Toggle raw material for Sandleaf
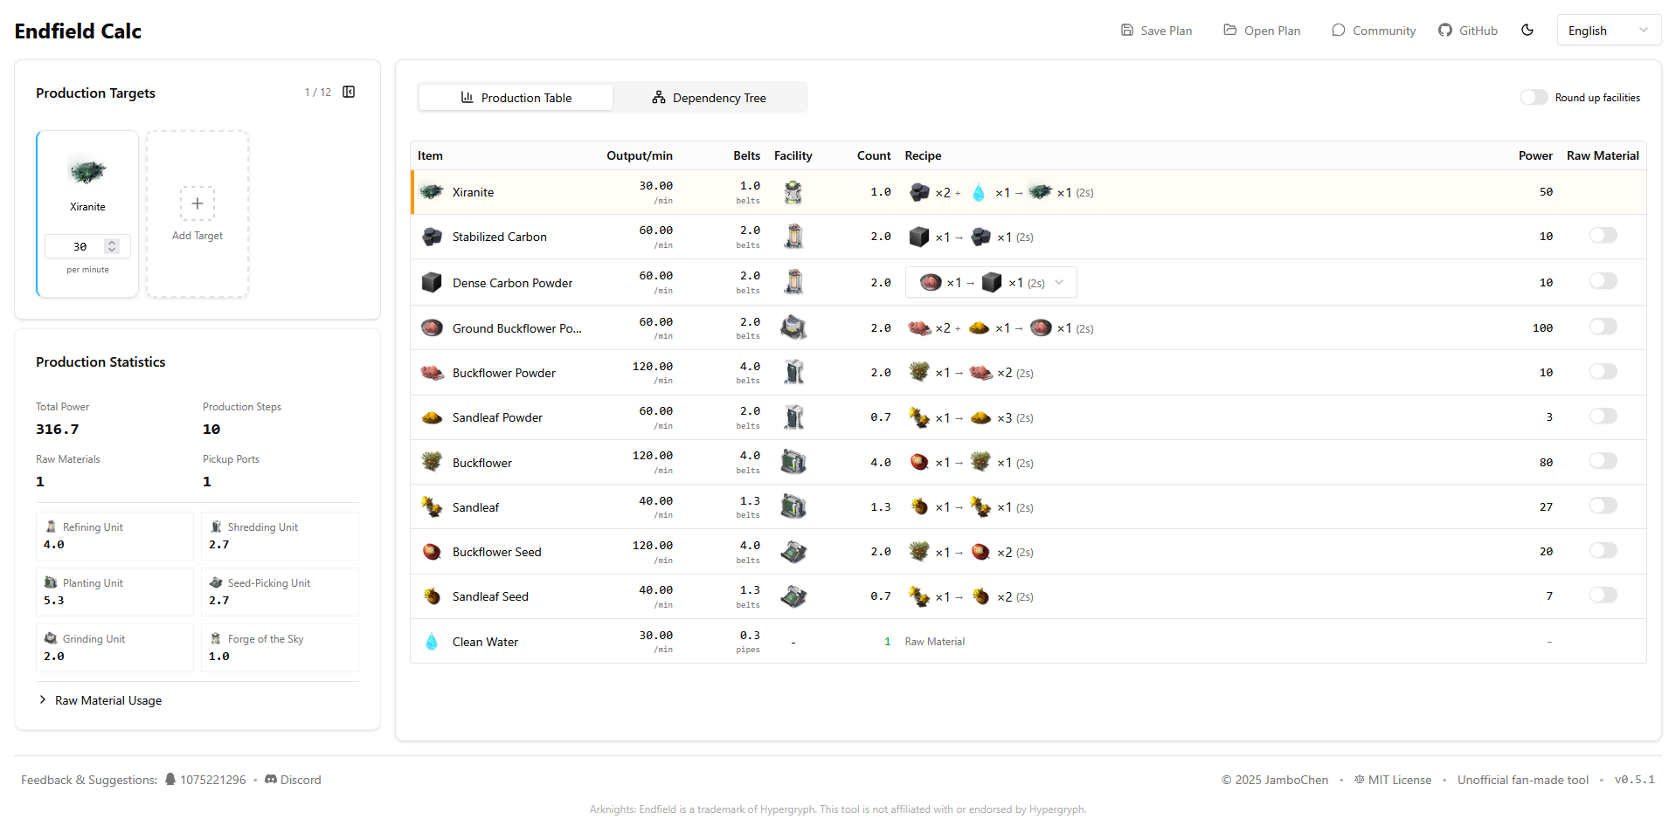Viewport: 1676px width, 826px height. [x=1603, y=506]
